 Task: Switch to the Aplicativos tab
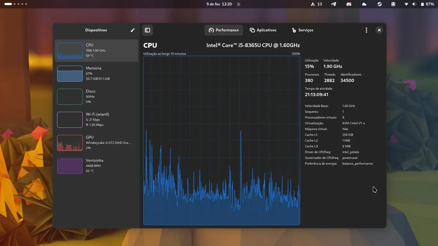coord(263,30)
